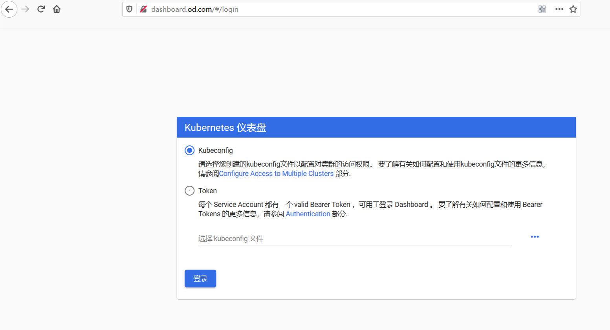This screenshot has height=330, width=610.
Task: Click the insecure connection lock icon
Action: 143,9
